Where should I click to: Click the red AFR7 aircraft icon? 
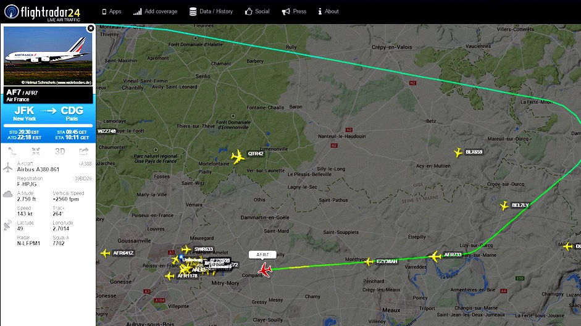click(x=264, y=270)
